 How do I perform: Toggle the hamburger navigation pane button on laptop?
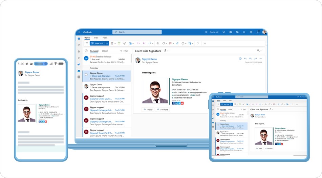pos(87,43)
